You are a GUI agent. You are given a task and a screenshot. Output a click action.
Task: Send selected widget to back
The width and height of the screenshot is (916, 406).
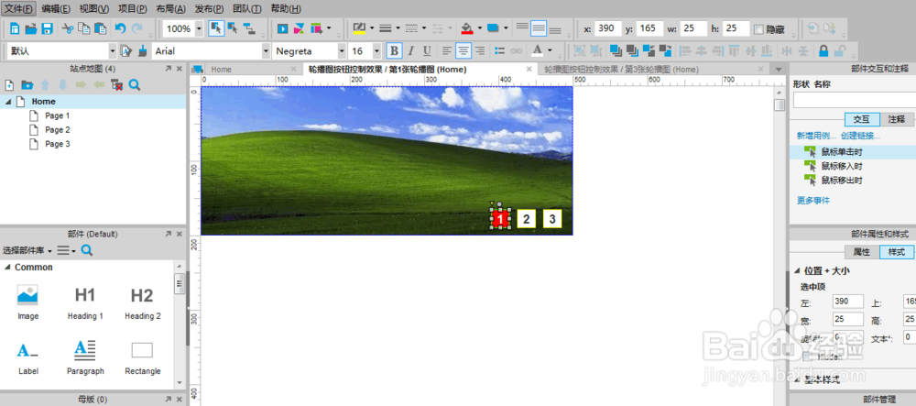click(x=631, y=50)
